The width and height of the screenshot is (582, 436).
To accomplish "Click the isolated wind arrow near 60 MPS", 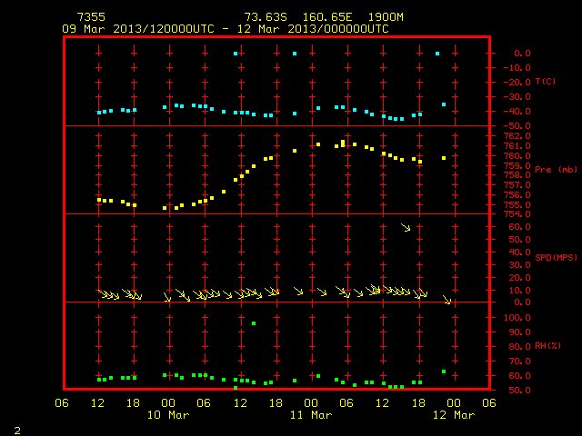I will coord(406,228).
